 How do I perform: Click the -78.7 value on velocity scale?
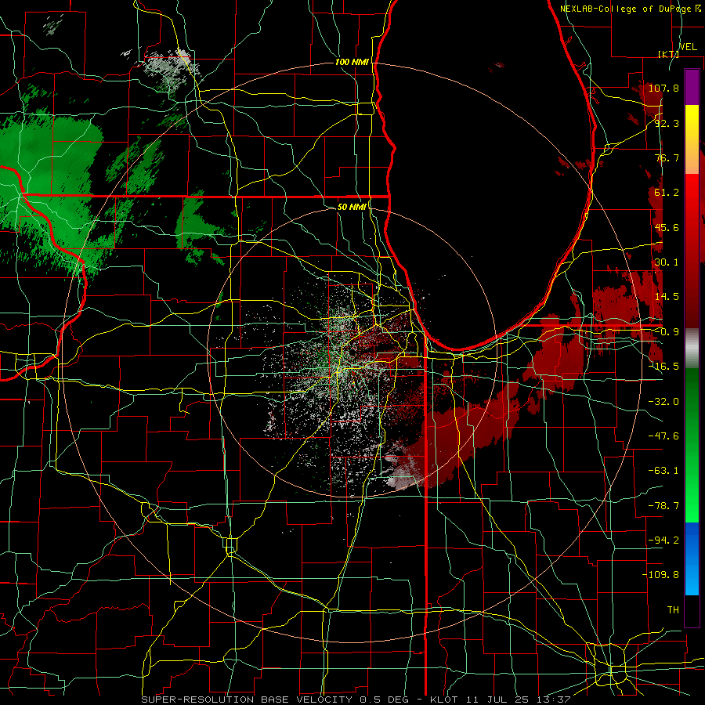[663, 506]
